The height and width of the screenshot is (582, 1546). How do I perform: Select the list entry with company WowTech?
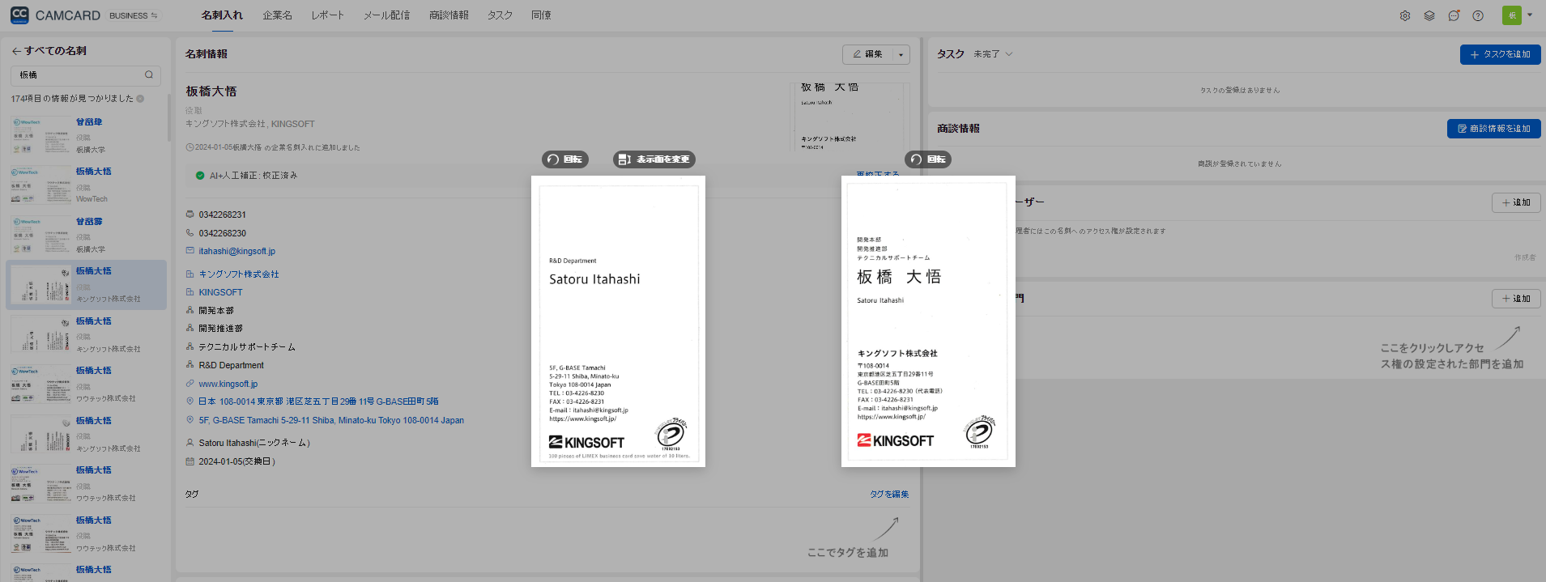(86, 185)
